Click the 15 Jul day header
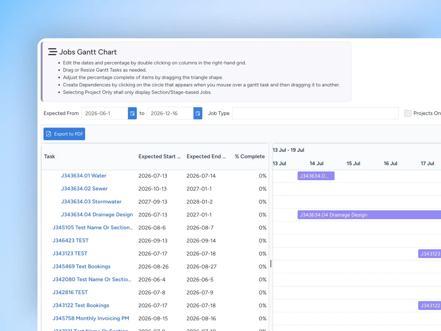Image resolution: width=441 pixels, height=331 pixels. click(354, 163)
